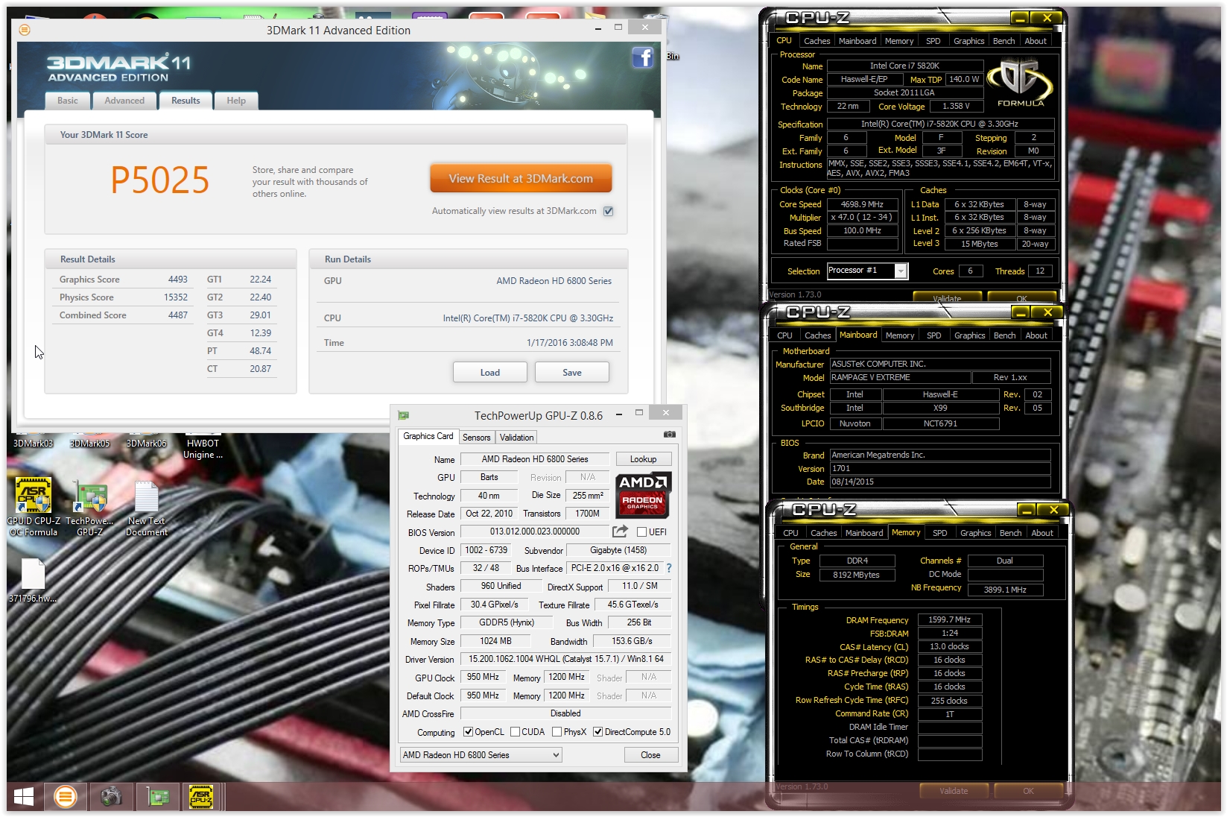
Task: Toggle the PhysX checkbox
Action: [557, 732]
